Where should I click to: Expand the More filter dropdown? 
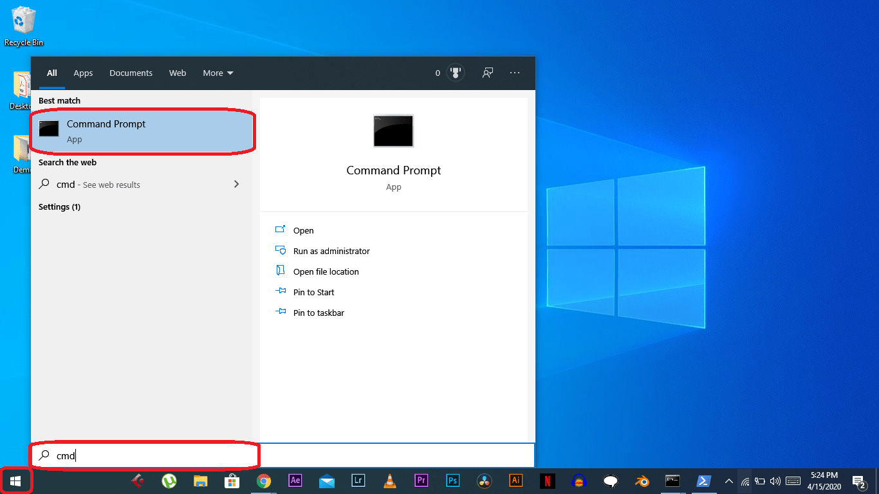pyautogui.click(x=217, y=73)
